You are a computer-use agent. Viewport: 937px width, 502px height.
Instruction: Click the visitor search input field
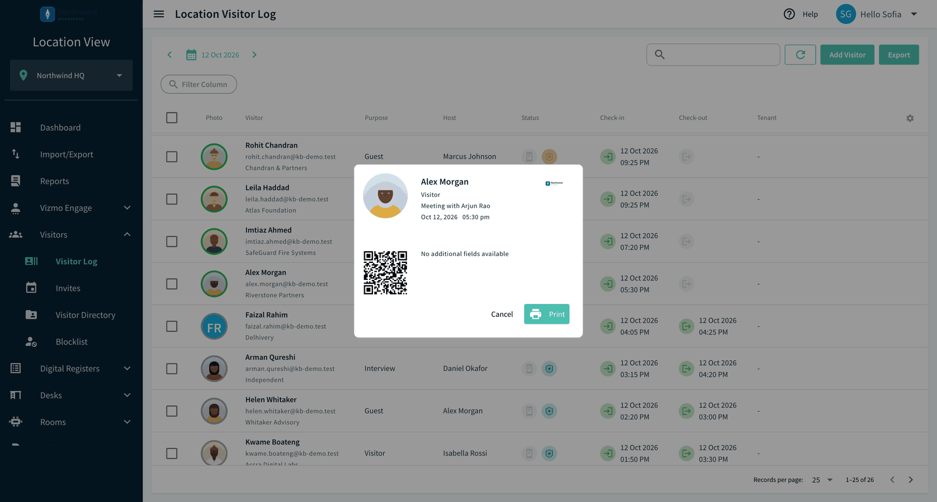713,54
